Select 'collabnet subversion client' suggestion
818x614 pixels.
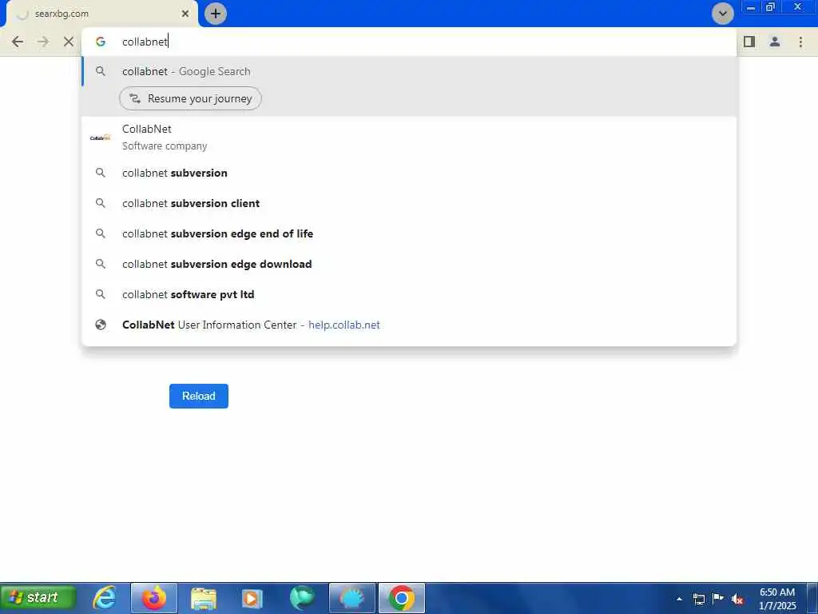coord(409,203)
